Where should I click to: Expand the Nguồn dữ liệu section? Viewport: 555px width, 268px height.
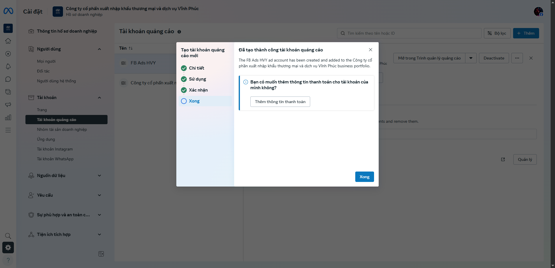[99, 176]
